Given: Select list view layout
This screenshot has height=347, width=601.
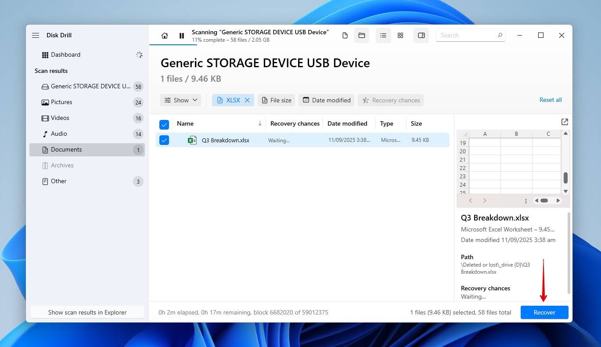Looking at the screenshot, I should [x=383, y=36].
